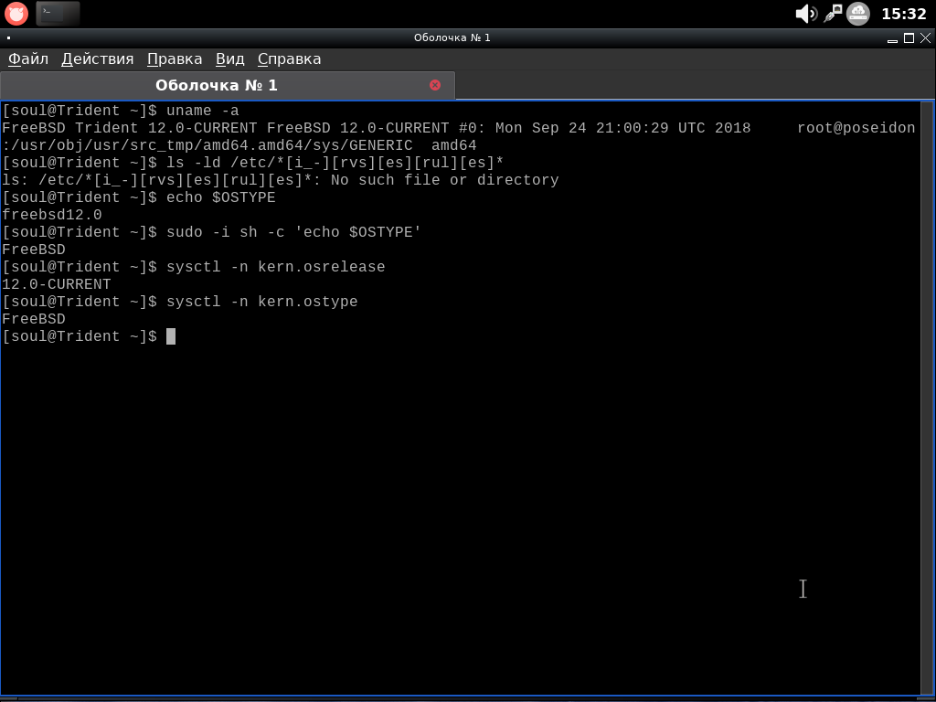
Task: Click the sudo -i sh -c command
Action: click(x=293, y=232)
